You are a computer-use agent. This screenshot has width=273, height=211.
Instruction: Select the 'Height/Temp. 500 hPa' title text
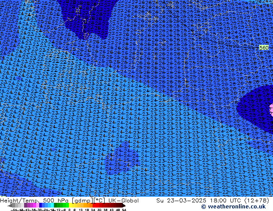(x=35, y=201)
